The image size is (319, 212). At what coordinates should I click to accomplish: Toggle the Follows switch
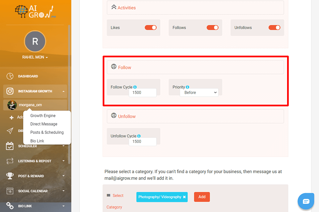(212, 27)
